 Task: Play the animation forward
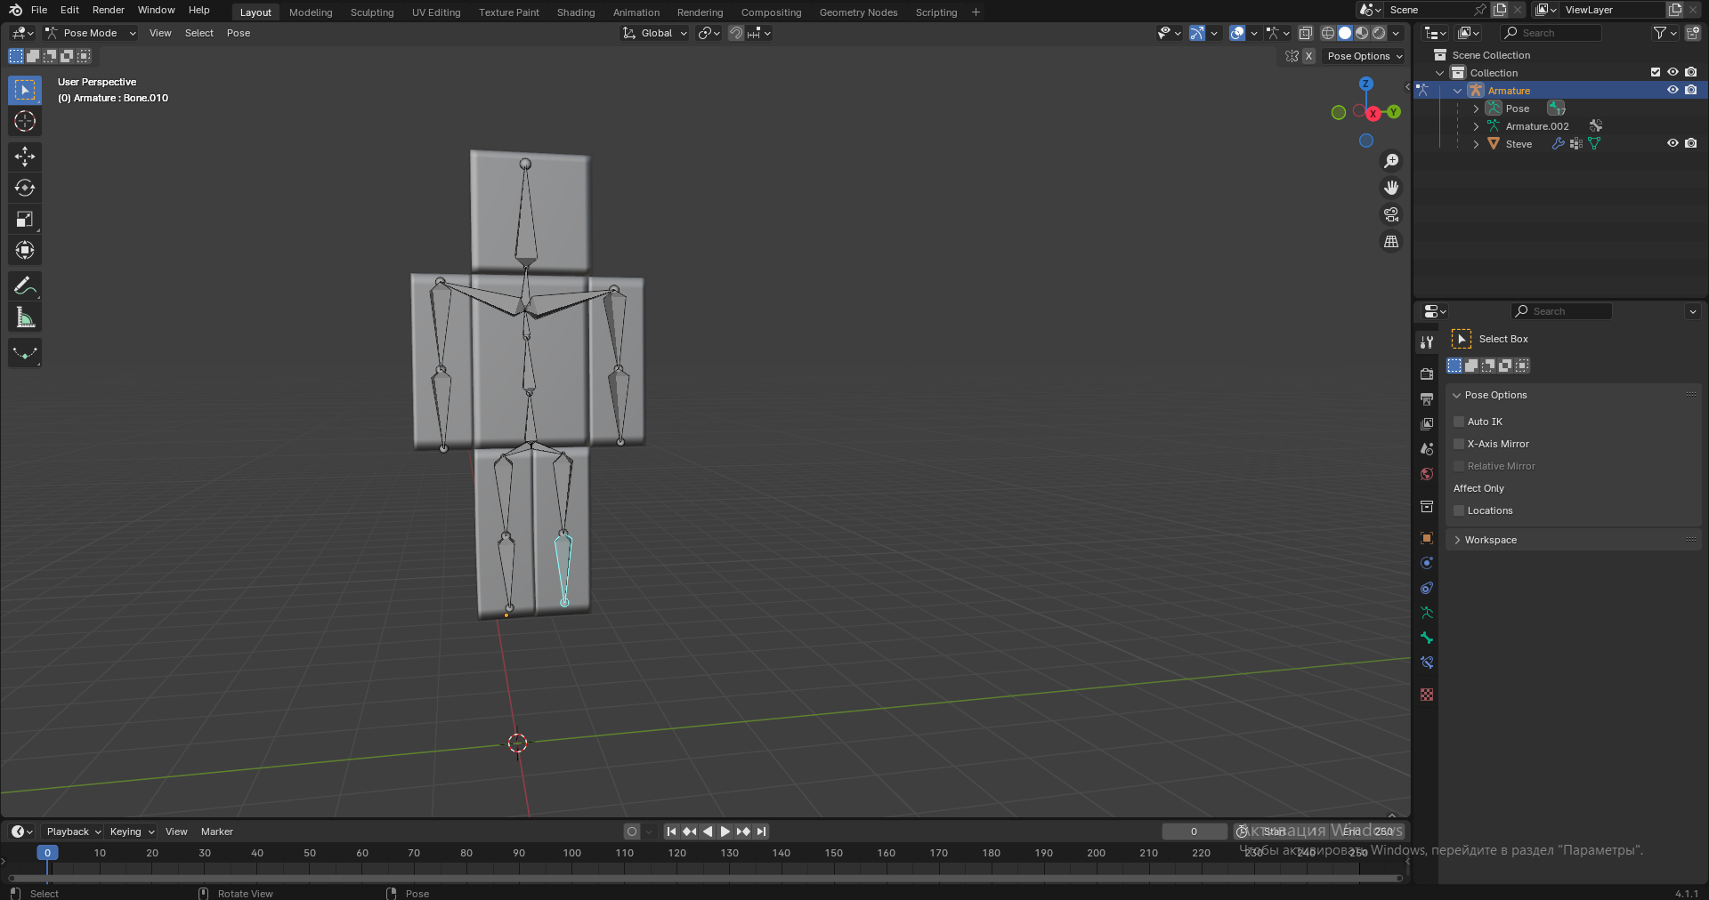tap(725, 832)
